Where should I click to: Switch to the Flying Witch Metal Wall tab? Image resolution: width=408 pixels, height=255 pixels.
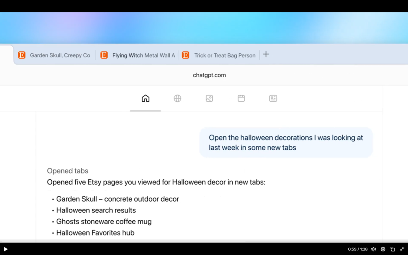point(143,55)
